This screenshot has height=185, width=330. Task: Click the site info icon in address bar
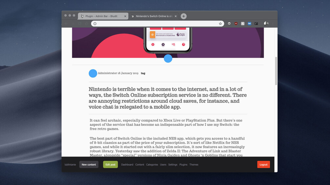[95, 24]
